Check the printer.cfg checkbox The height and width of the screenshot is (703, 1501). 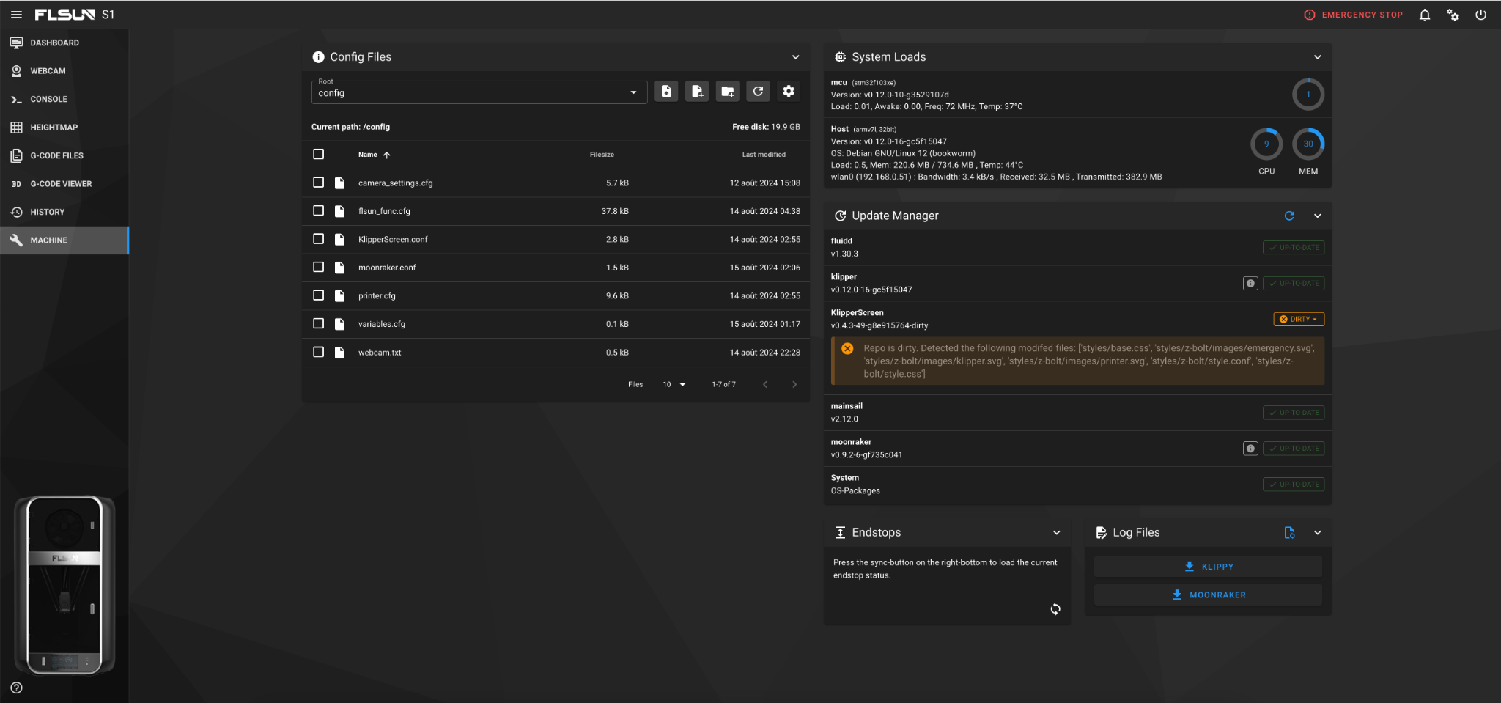pos(318,295)
